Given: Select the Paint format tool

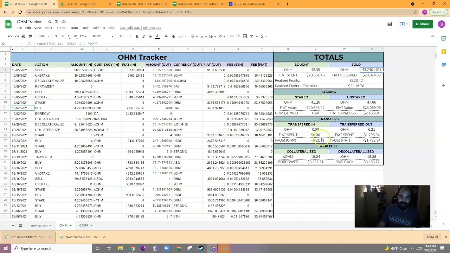Looking at the screenshot, I should coord(30,36).
